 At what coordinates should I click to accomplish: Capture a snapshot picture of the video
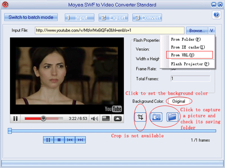tap(157, 117)
